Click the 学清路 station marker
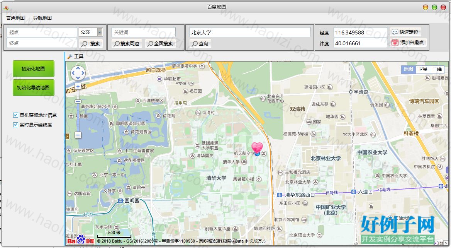This screenshot has width=451, height=248. [351, 92]
